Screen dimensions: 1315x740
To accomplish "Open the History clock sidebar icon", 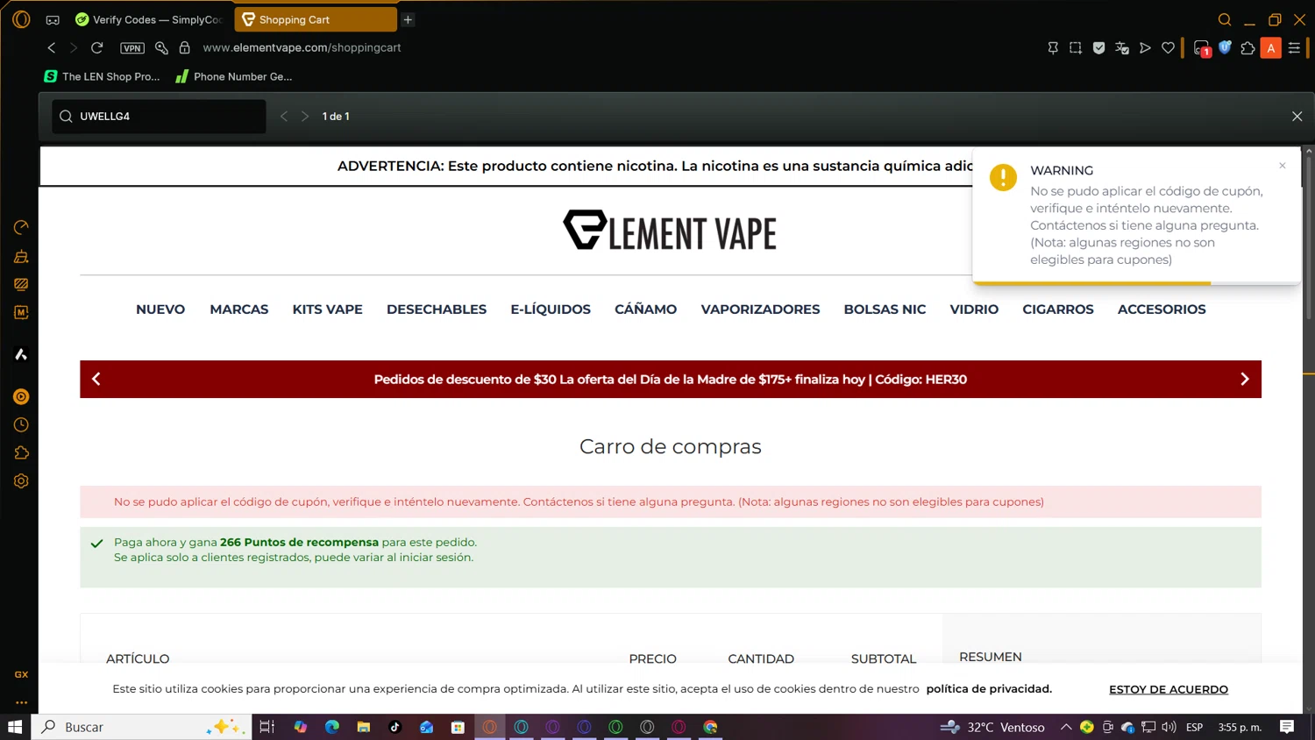I will (x=21, y=424).
